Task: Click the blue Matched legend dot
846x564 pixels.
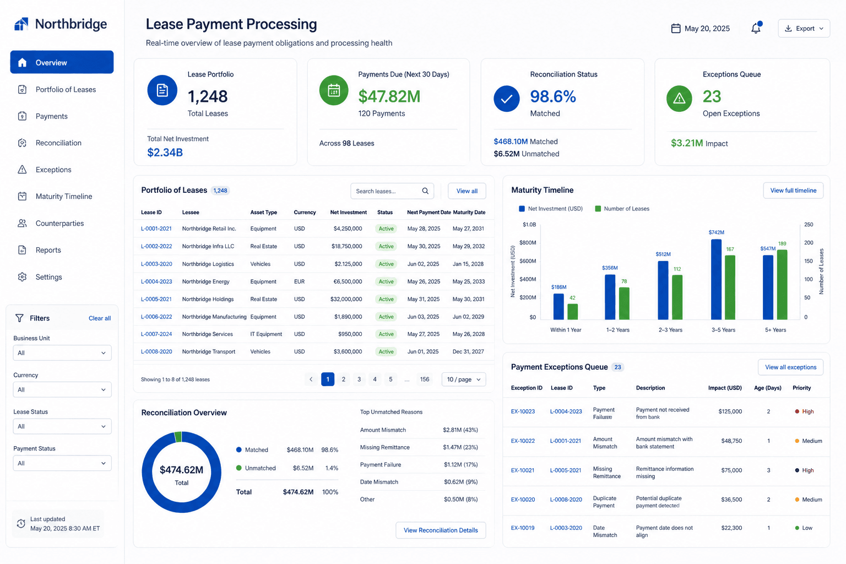Action: coord(239,450)
